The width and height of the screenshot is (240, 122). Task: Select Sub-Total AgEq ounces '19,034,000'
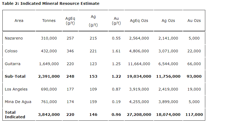click(x=139, y=76)
